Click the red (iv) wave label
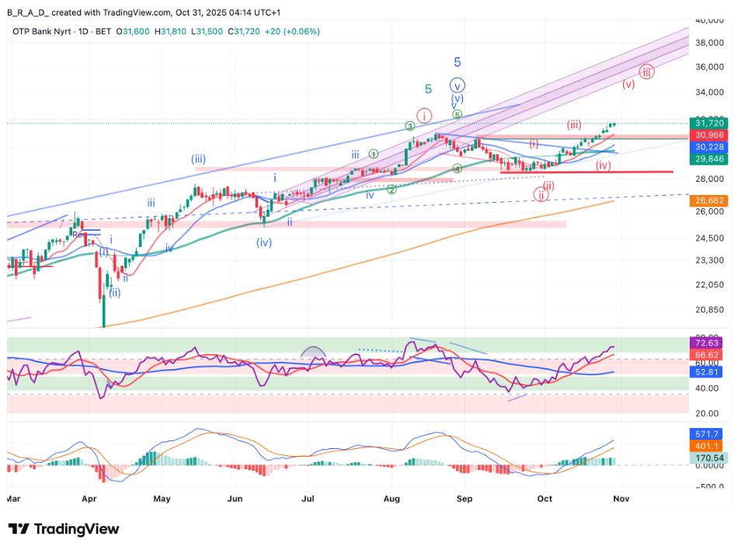 point(603,165)
